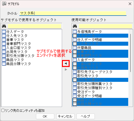
Task: Click the left arrow to add selected entities
Action: coord(66,64)
